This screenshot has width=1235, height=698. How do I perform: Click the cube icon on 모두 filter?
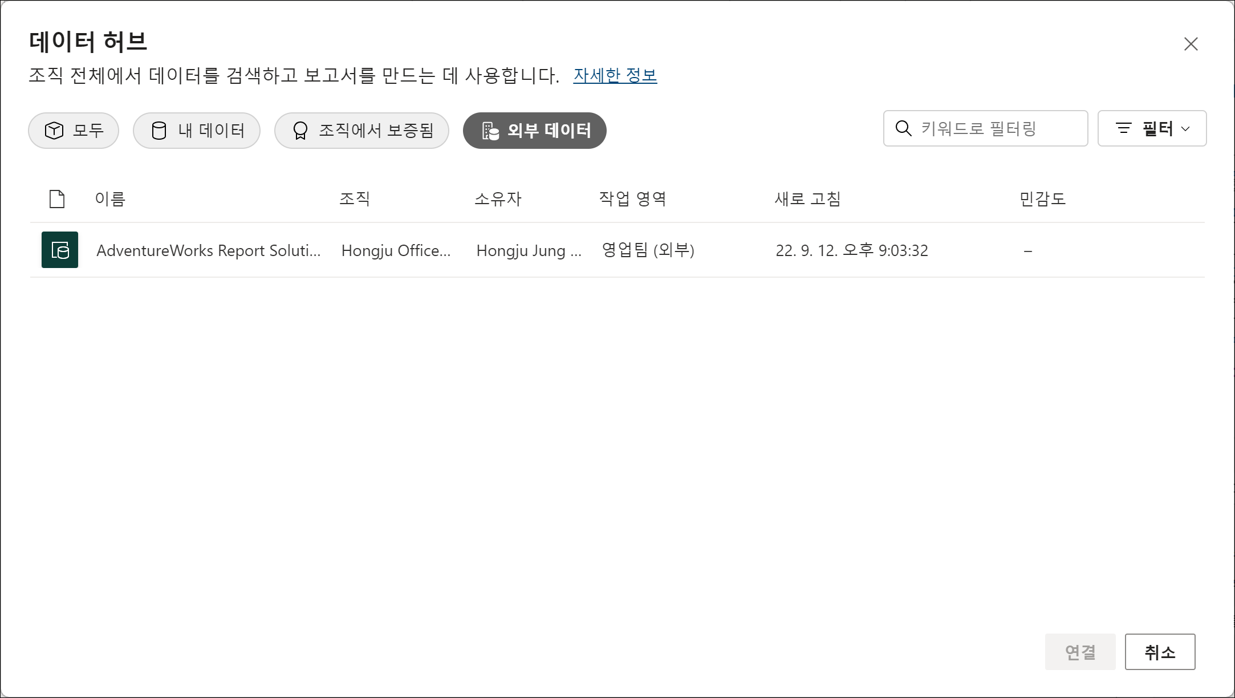(54, 131)
